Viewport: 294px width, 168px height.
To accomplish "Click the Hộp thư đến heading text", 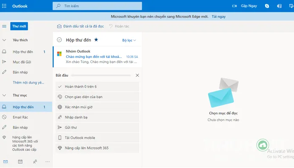I will click(79, 40).
